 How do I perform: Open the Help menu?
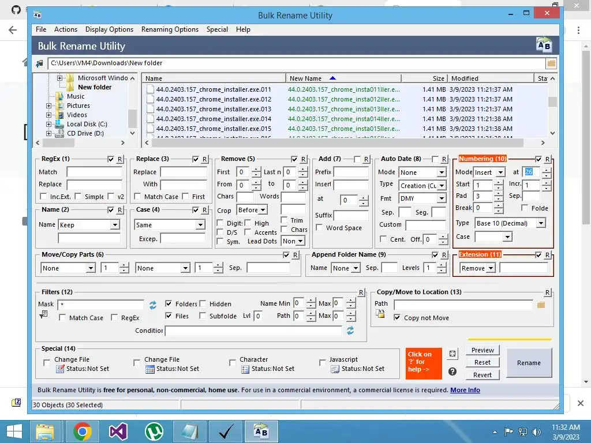pyautogui.click(x=243, y=29)
